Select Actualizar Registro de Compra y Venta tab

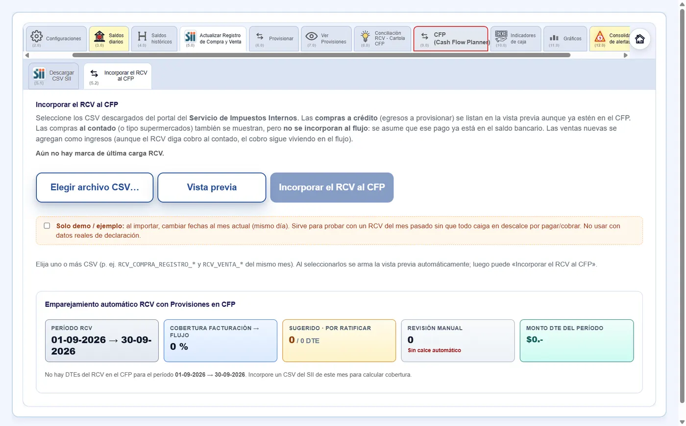pos(213,39)
